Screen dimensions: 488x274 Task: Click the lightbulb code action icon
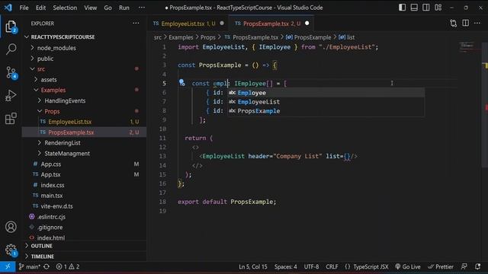[x=181, y=83]
